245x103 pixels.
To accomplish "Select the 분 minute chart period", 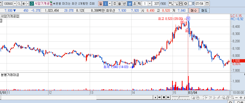I will click(x=130, y=3).
